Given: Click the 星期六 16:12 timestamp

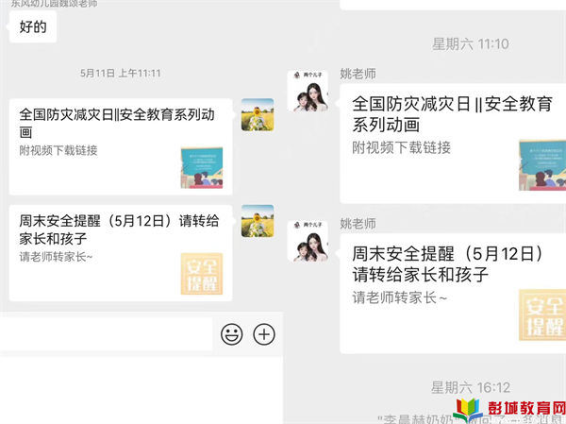Looking at the screenshot, I should [x=471, y=387].
